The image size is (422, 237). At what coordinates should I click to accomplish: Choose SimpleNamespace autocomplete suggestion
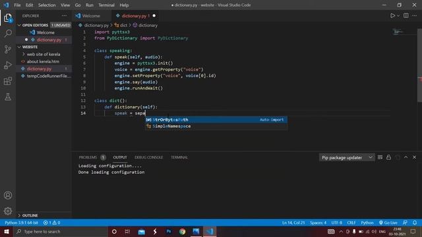[x=216, y=126]
